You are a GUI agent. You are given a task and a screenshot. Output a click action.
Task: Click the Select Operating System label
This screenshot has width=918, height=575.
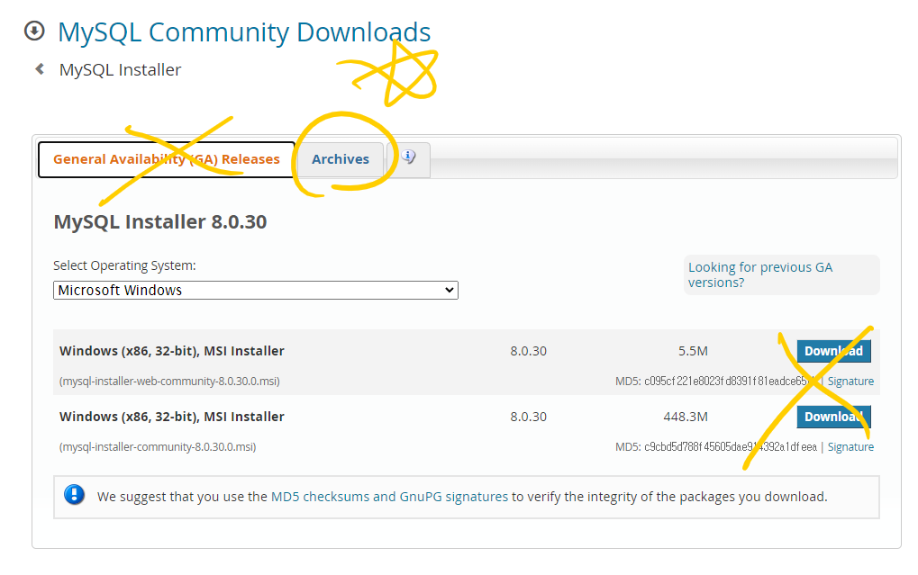tap(124, 265)
